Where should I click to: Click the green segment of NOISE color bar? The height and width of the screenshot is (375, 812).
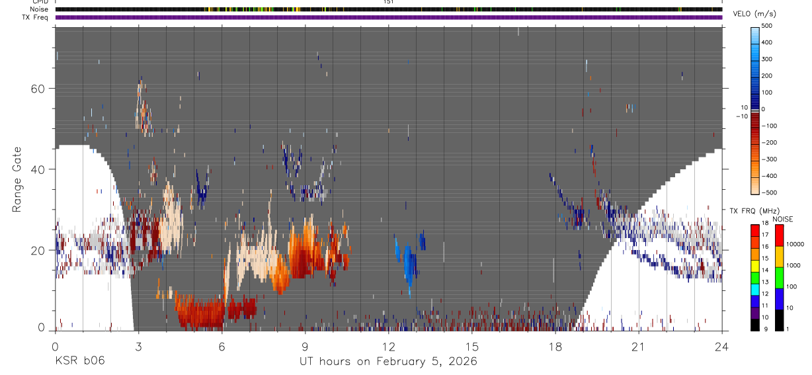(x=779, y=277)
